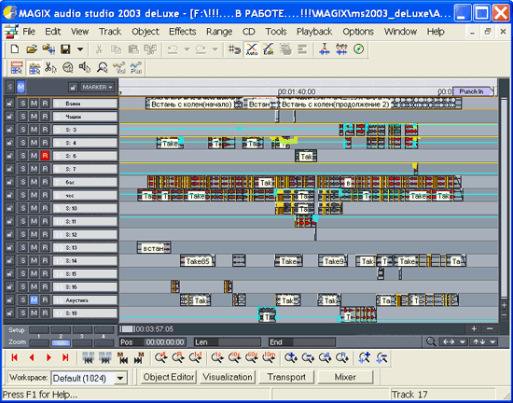Viewport: 513px width, 403px height.
Task: Select the zoom magnifier mouse mode
Action: 102,68
